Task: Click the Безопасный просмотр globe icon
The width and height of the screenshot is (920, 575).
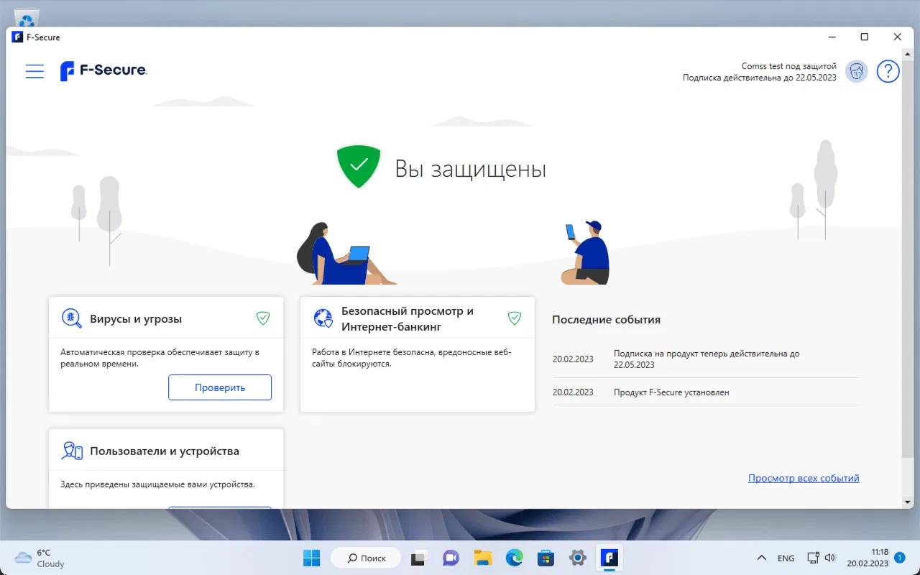Action: point(323,318)
